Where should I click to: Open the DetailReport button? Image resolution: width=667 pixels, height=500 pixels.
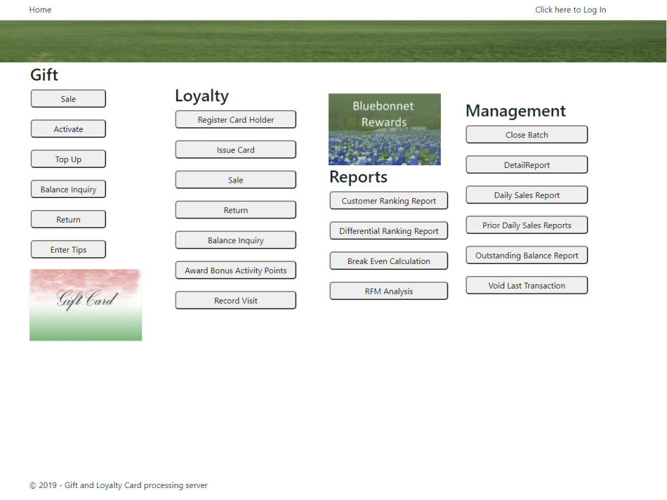point(527,165)
